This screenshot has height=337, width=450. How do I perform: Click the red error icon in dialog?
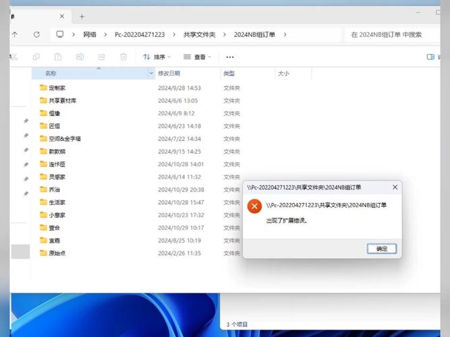coord(254,206)
